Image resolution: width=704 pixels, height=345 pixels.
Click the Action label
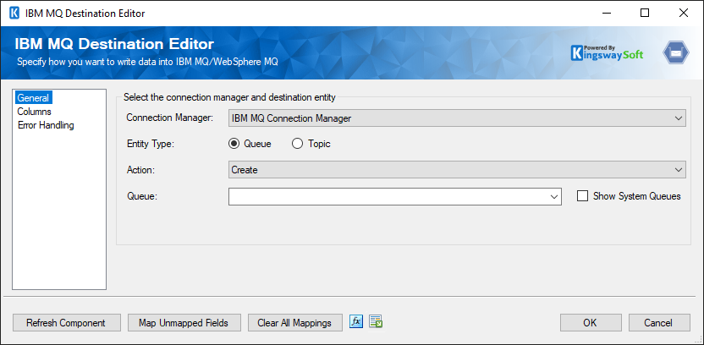140,170
